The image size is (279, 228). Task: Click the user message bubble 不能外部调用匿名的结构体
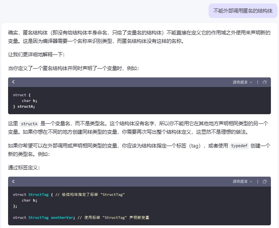point(243,11)
